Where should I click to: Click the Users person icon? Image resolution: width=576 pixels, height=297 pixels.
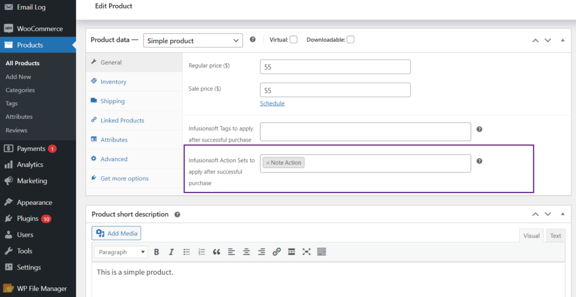pos(8,235)
